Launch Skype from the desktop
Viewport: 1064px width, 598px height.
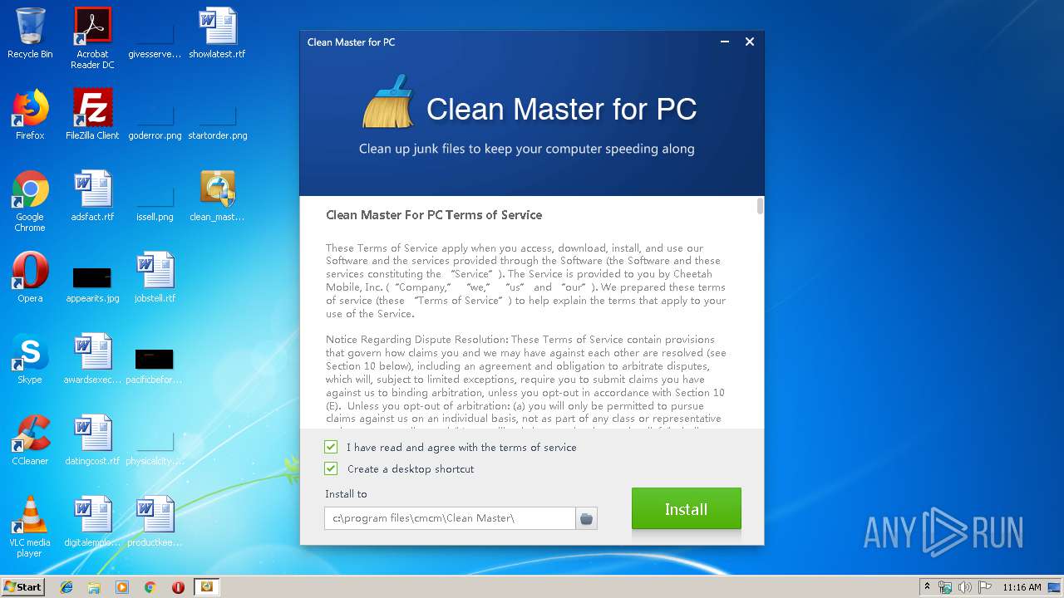click(x=30, y=360)
